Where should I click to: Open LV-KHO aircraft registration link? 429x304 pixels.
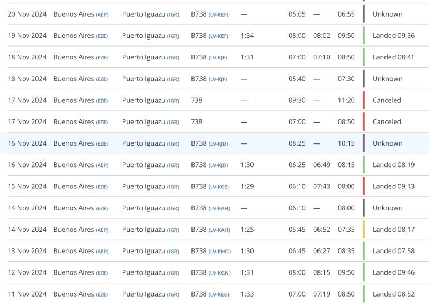pyautogui.click(x=219, y=251)
